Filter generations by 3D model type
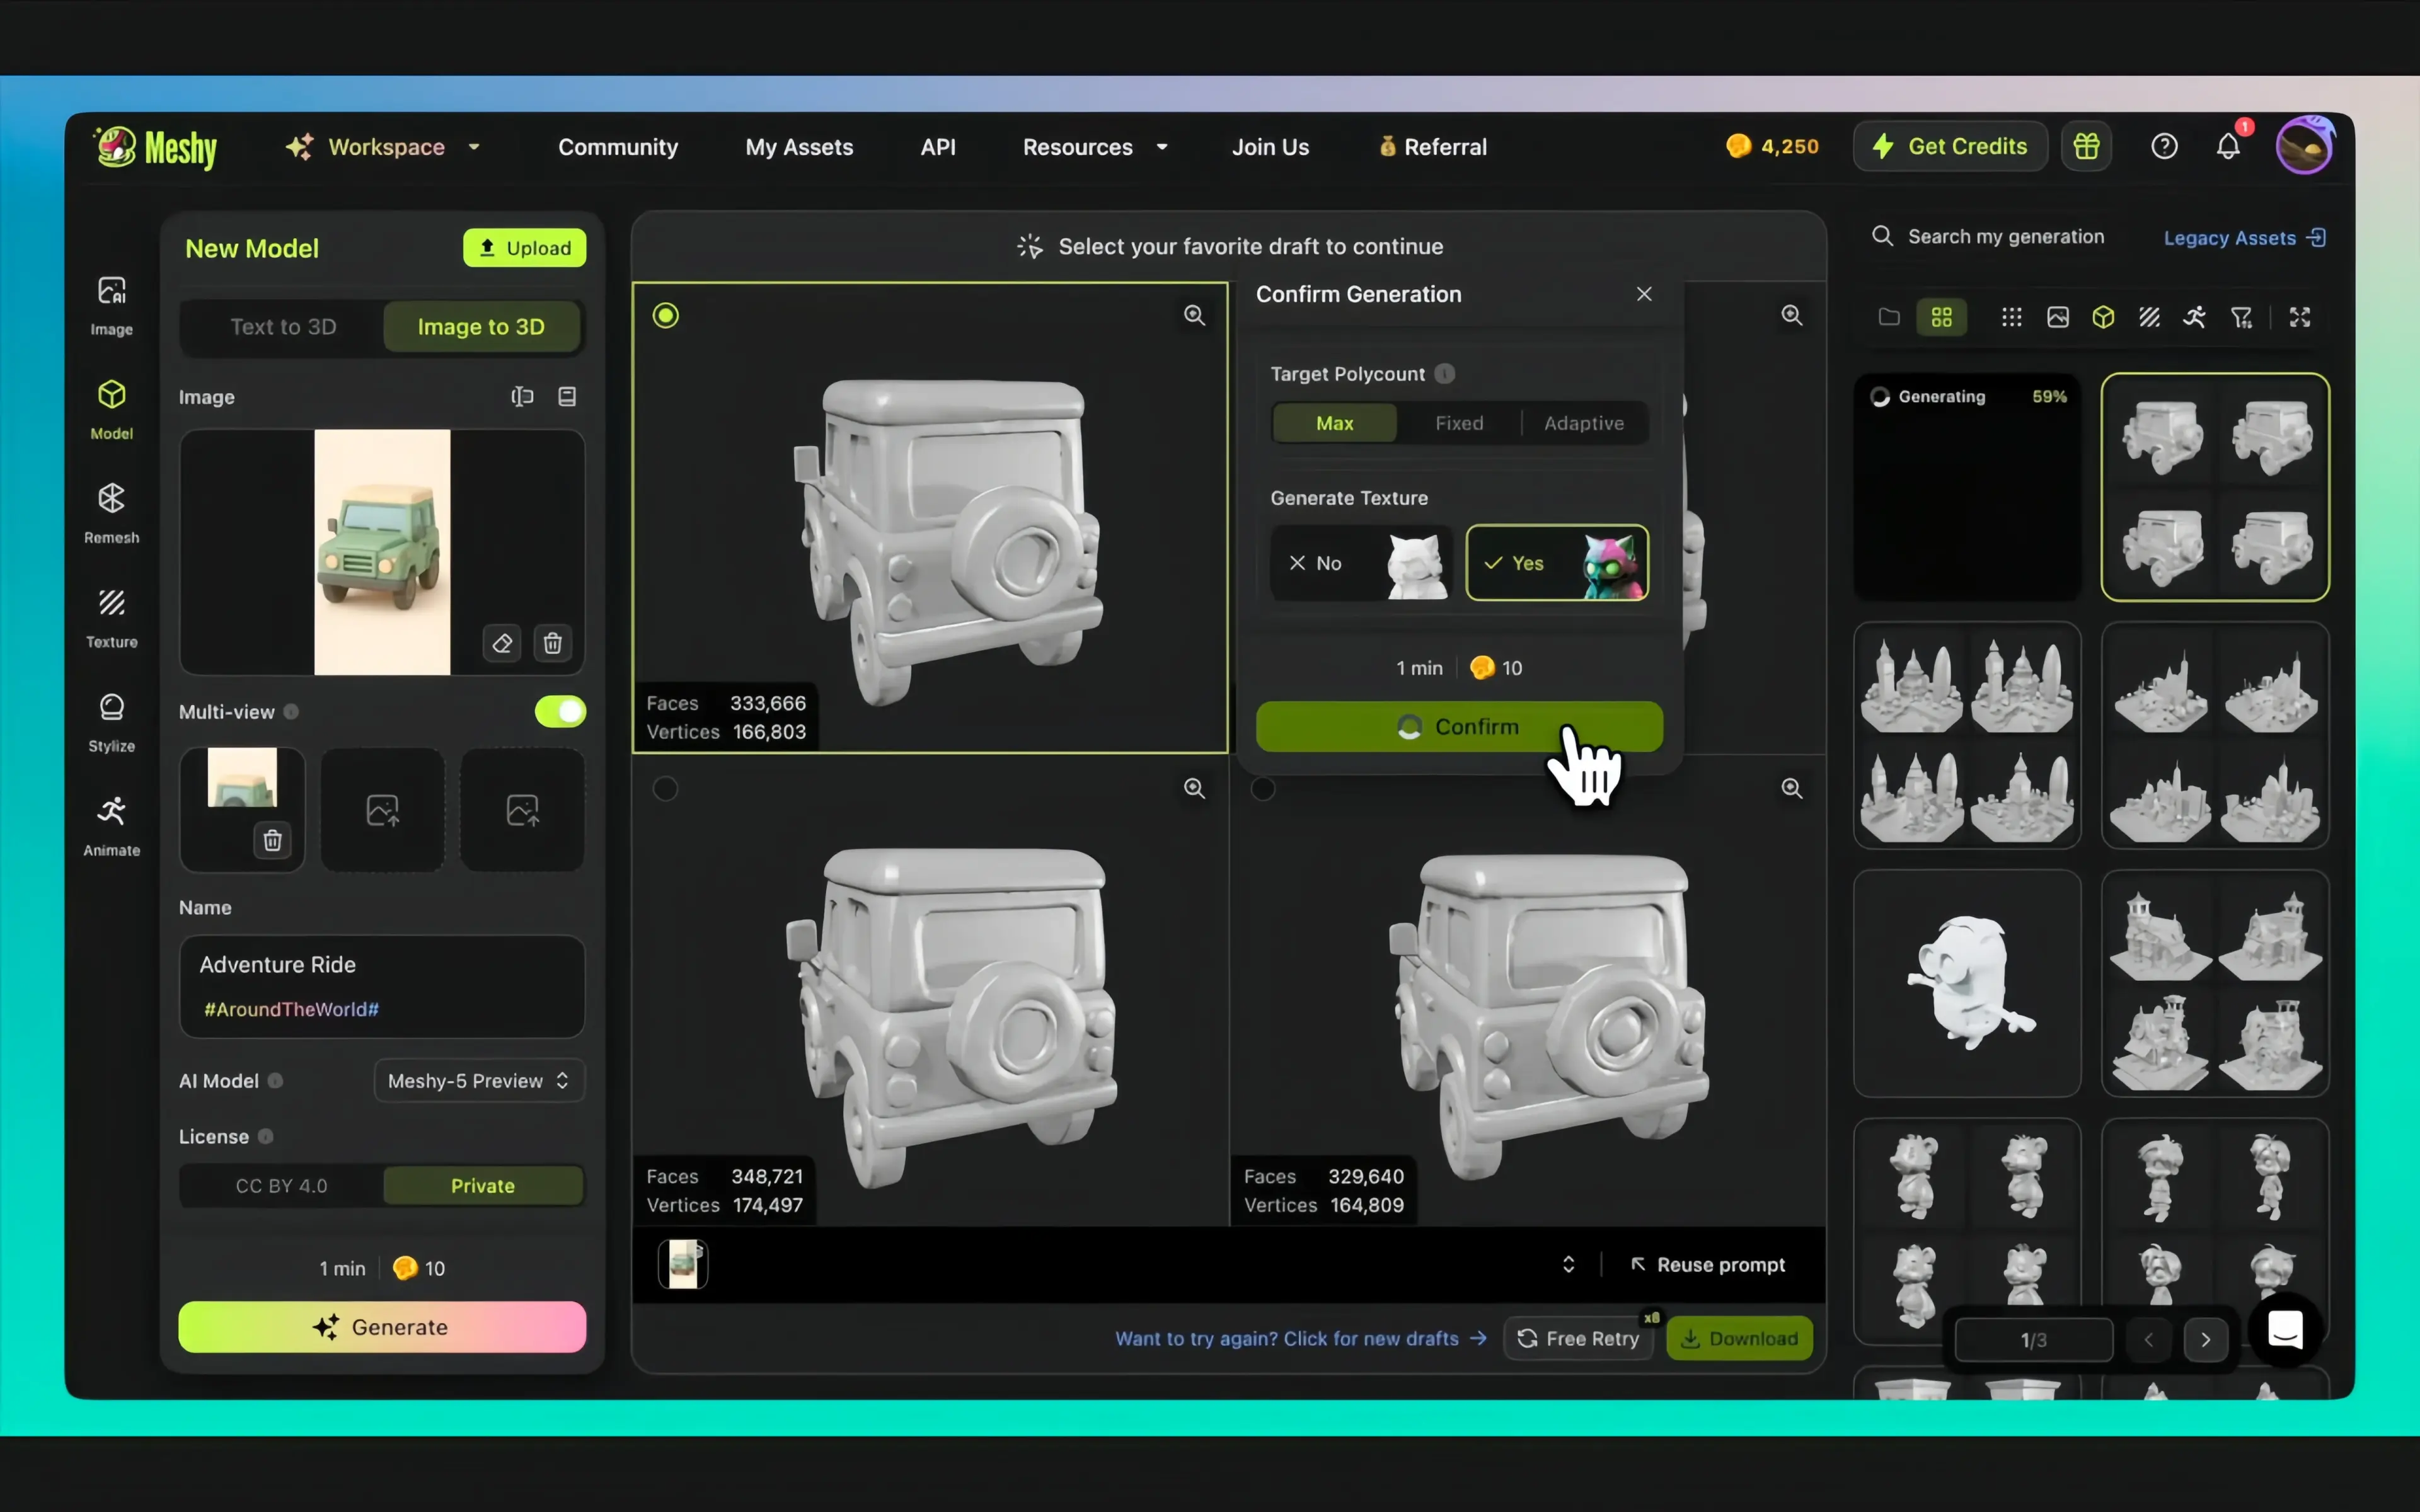2420x1512 pixels. [2103, 317]
